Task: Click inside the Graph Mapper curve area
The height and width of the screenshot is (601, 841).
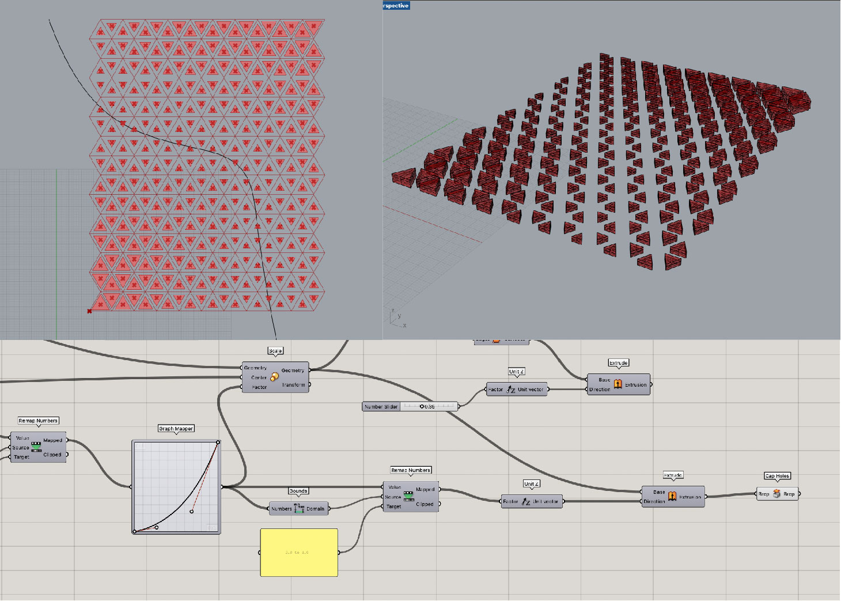Action: pos(176,487)
